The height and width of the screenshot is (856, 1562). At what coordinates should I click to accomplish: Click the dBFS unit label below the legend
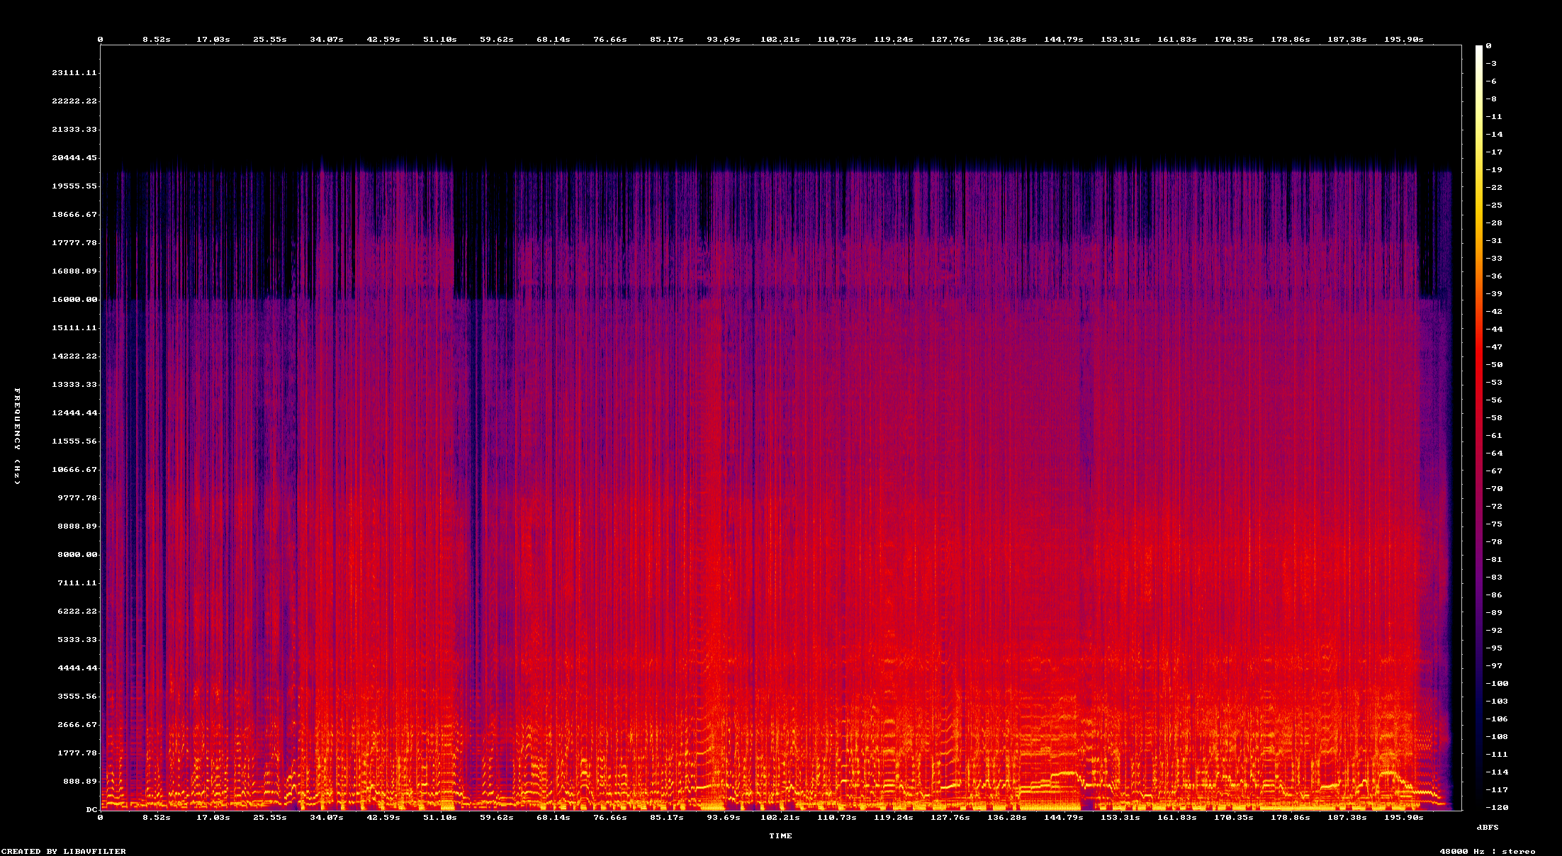[x=1488, y=827]
